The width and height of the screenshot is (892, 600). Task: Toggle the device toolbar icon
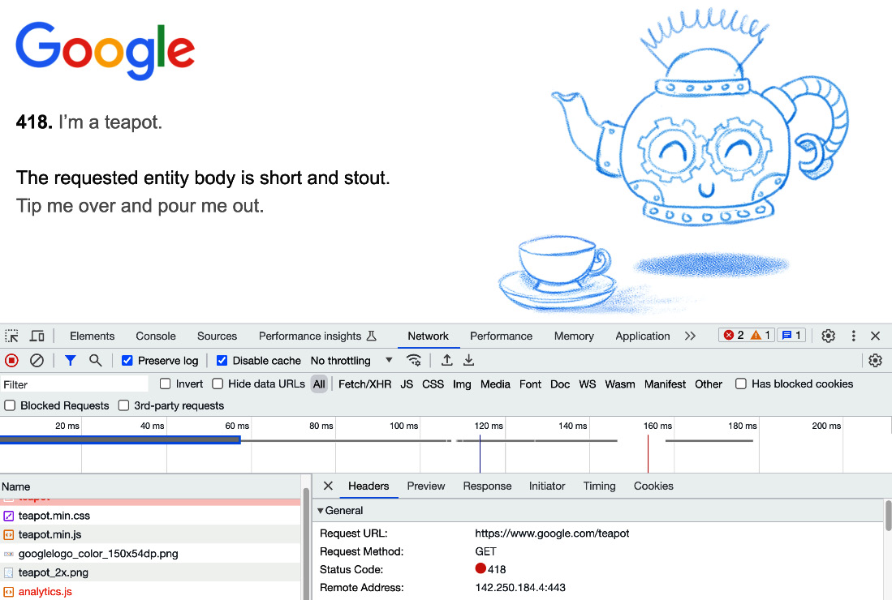tap(37, 336)
